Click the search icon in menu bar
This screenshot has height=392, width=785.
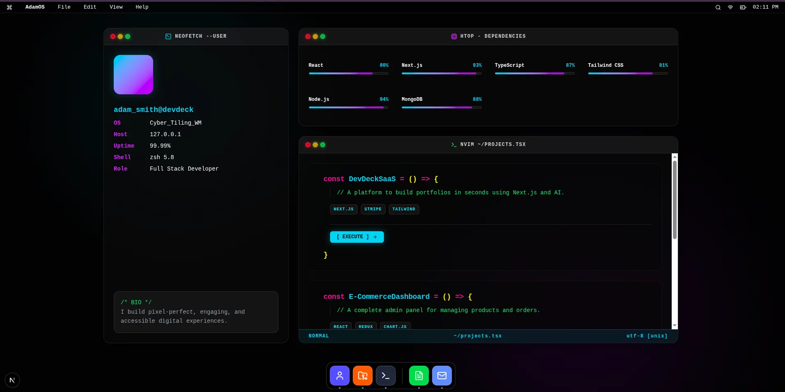click(x=718, y=7)
